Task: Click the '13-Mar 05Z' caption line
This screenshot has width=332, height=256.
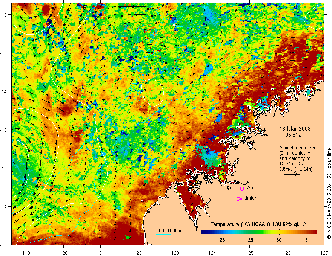Action: coord(291,164)
